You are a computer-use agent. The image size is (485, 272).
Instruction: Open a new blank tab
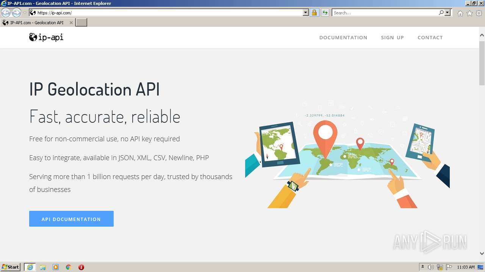tap(81, 23)
